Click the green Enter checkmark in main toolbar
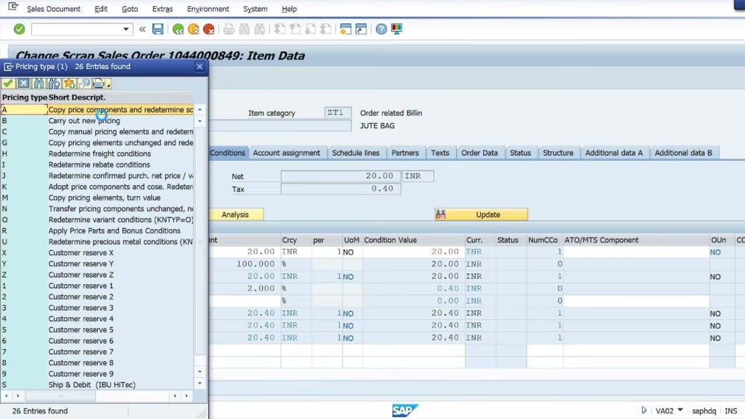The width and height of the screenshot is (745, 419). (19, 29)
